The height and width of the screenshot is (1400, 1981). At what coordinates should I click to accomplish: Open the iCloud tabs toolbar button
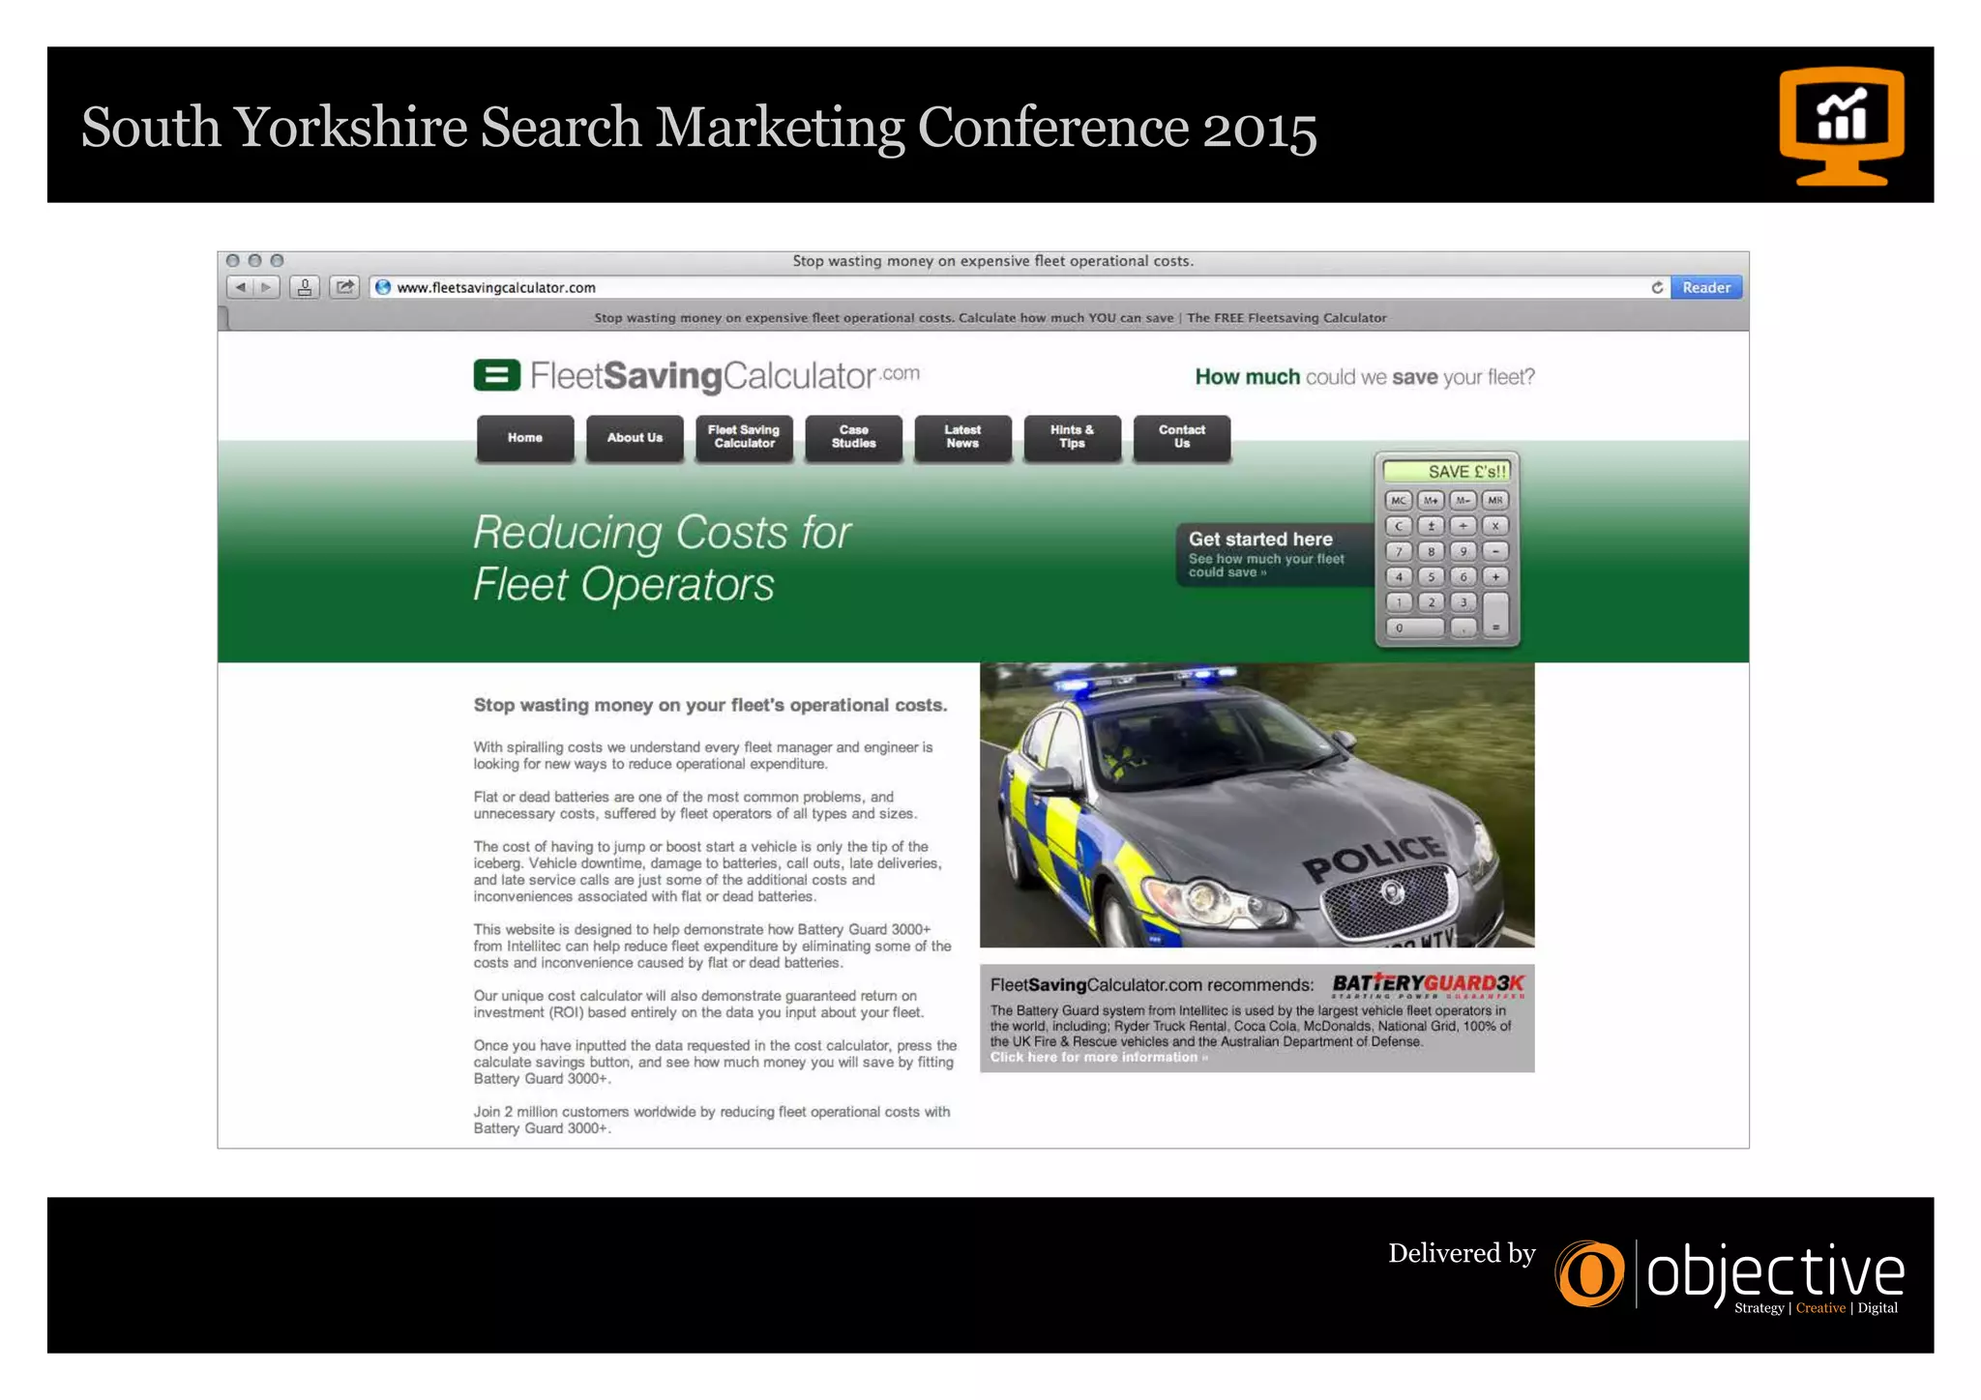point(305,287)
